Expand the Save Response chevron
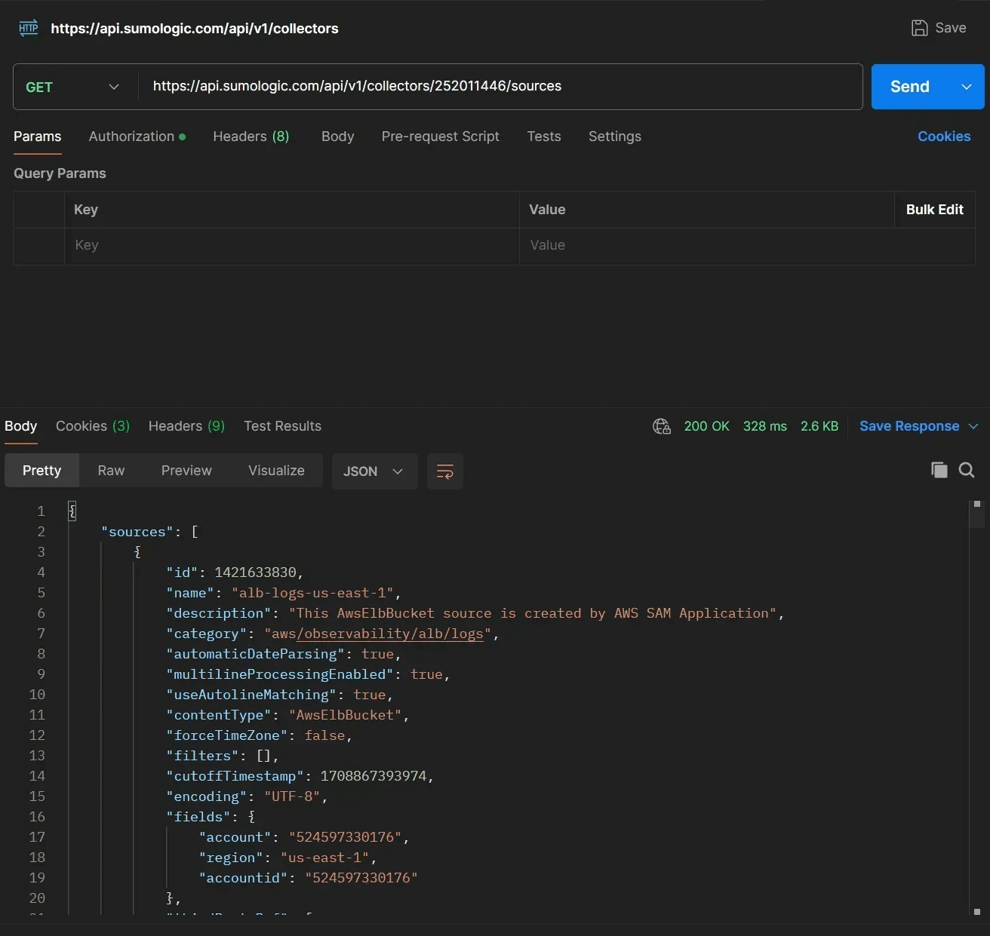Image resolution: width=990 pixels, height=936 pixels. point(973,426)
